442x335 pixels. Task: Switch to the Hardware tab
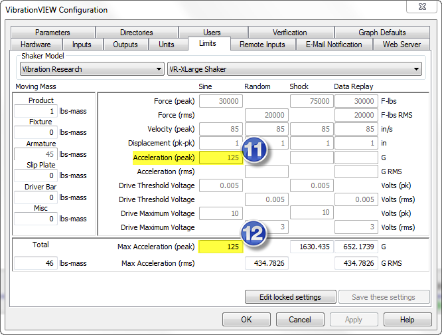35,45
